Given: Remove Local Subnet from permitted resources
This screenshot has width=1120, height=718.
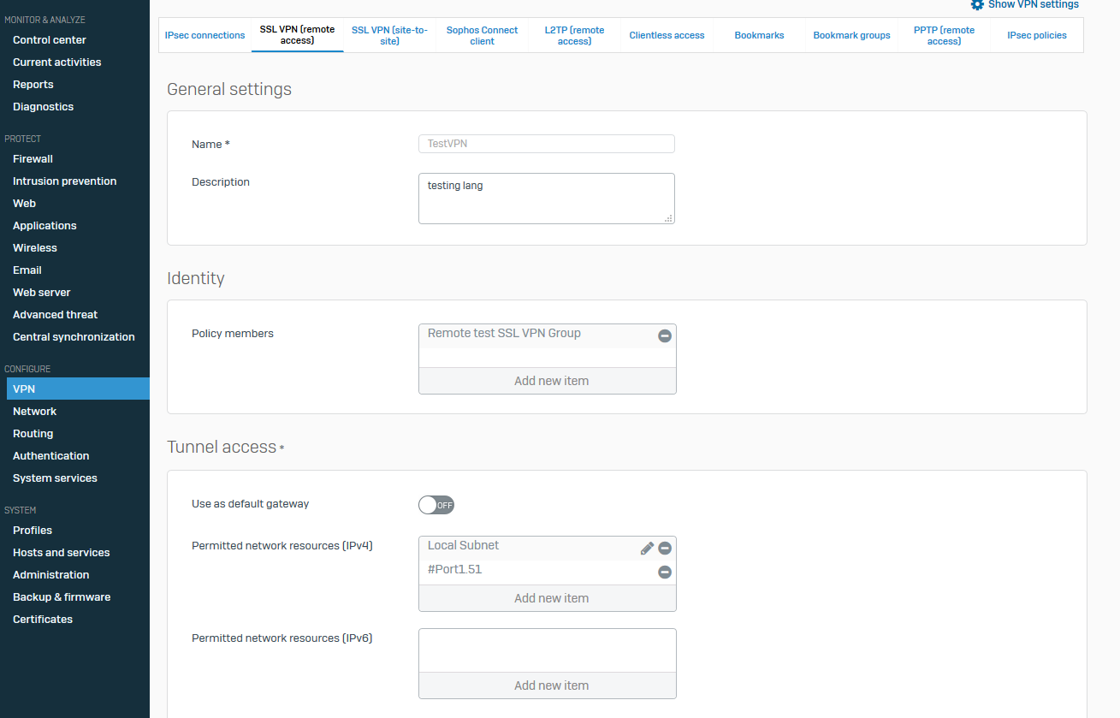Looking at the screenshot, I should pyautogui.click(x=664, y=549).
